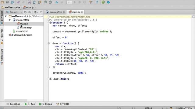
Task: Click the 'offset = 0;' code line
Action: click(x=60, y=38)
